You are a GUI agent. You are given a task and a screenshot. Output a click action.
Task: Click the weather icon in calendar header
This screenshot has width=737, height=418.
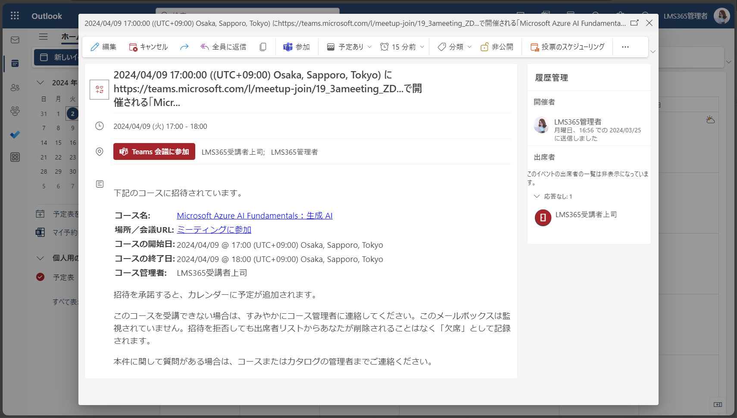pos(710,119)
